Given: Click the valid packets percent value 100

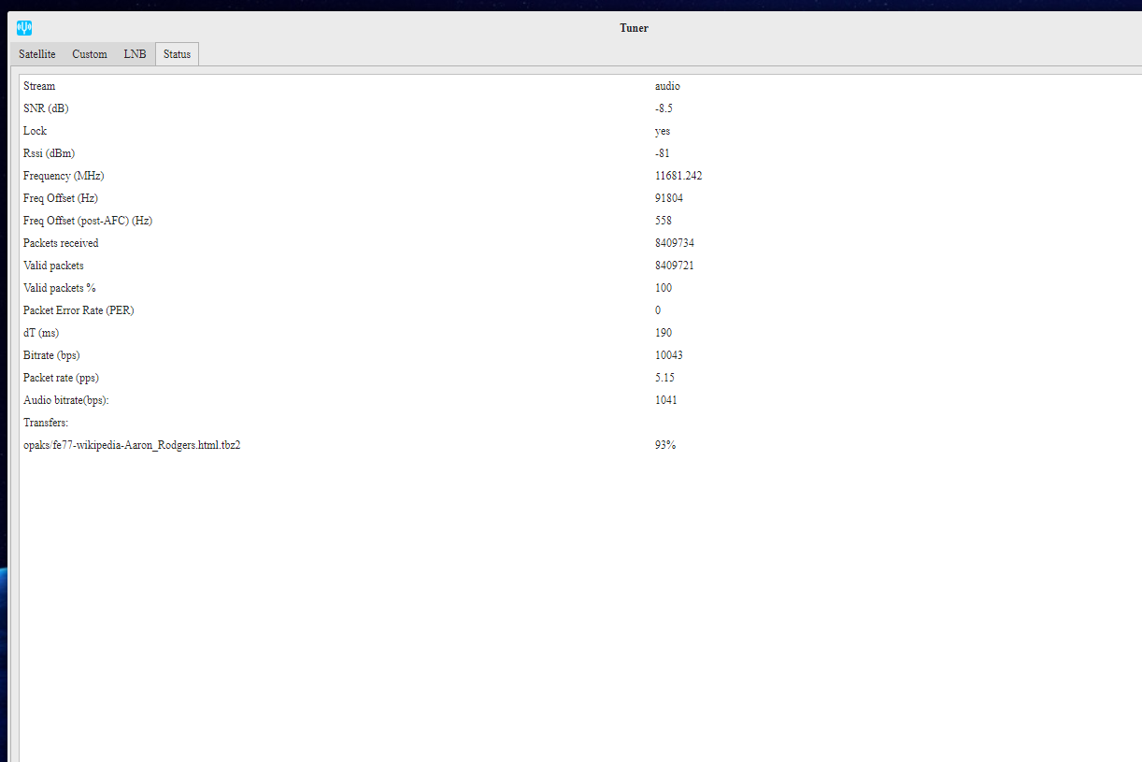Looking at the screenshot, I should (x=664, y=288).
